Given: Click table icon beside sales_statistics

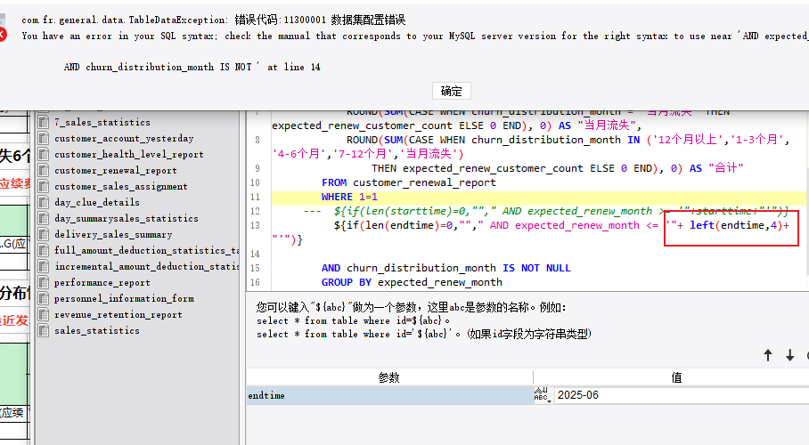Looking at the screenshot, I should point(44,330).
